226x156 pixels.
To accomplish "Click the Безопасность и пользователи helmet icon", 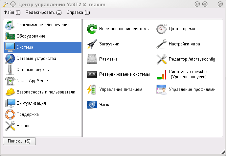I will (10, 92).
